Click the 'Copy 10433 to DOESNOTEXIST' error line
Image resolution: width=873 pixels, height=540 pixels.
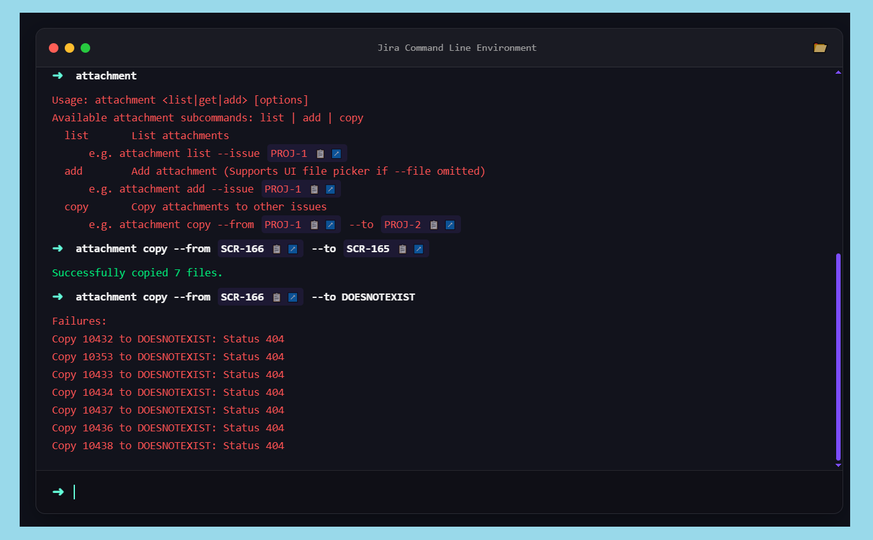[x=168, y=375]
